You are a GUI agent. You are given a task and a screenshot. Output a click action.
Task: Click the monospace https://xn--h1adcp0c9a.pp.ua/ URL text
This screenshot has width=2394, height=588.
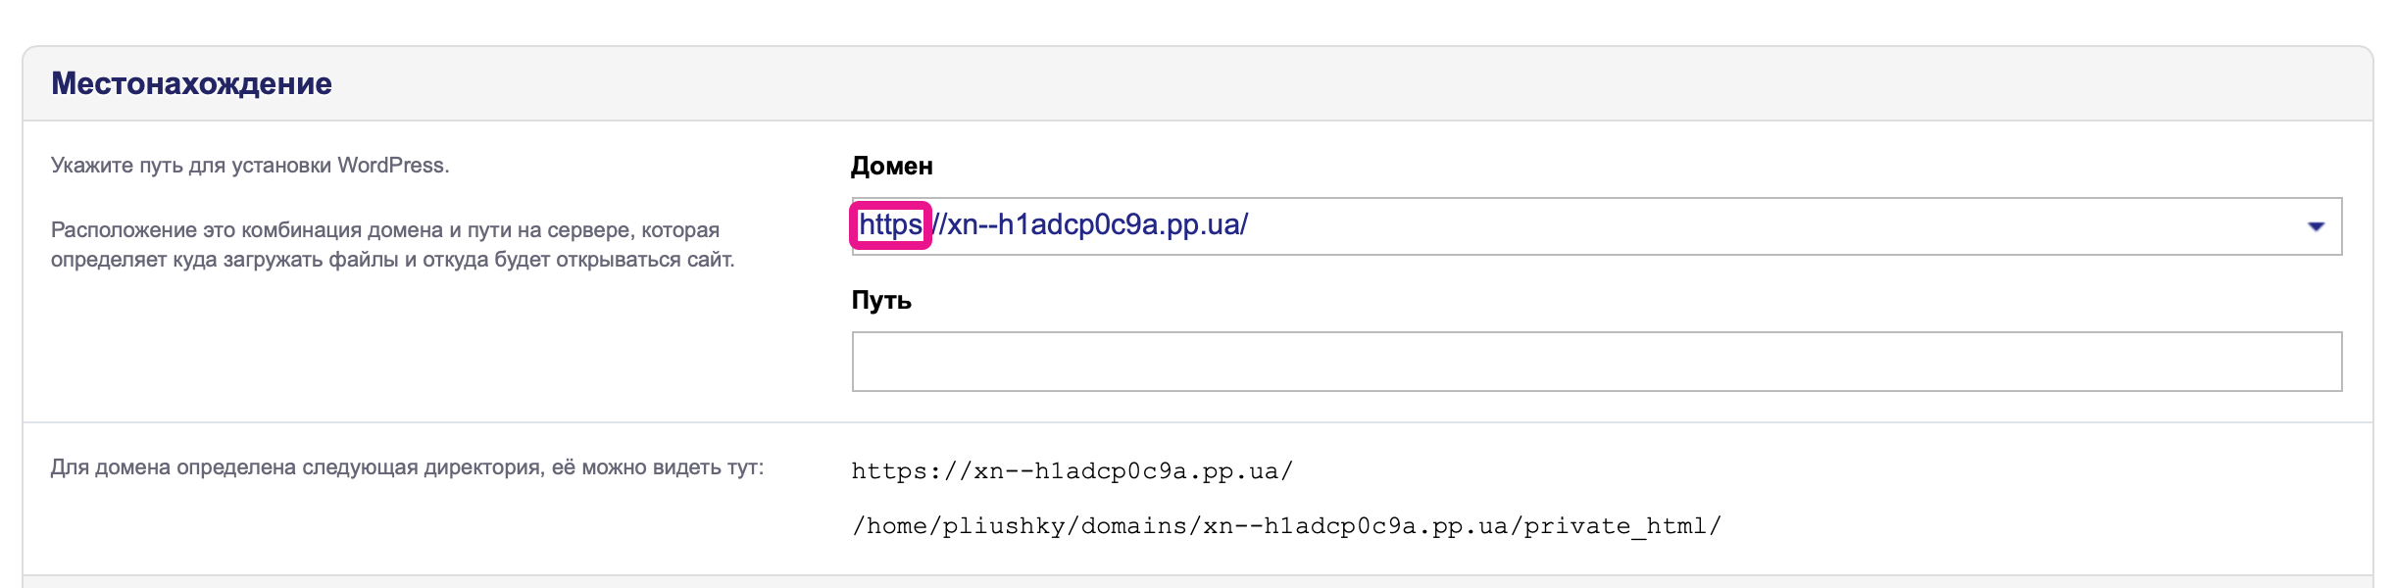click(x=1072, y=471)
